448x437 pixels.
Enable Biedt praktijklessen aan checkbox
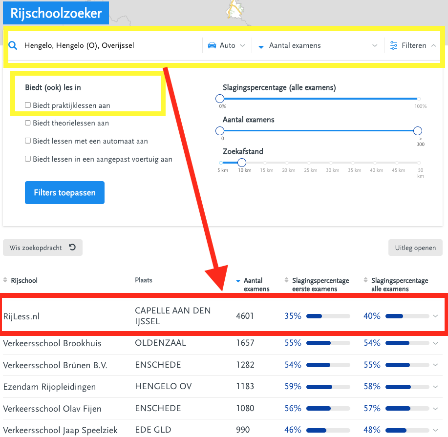pyautogui.click(x=28, y=105)
